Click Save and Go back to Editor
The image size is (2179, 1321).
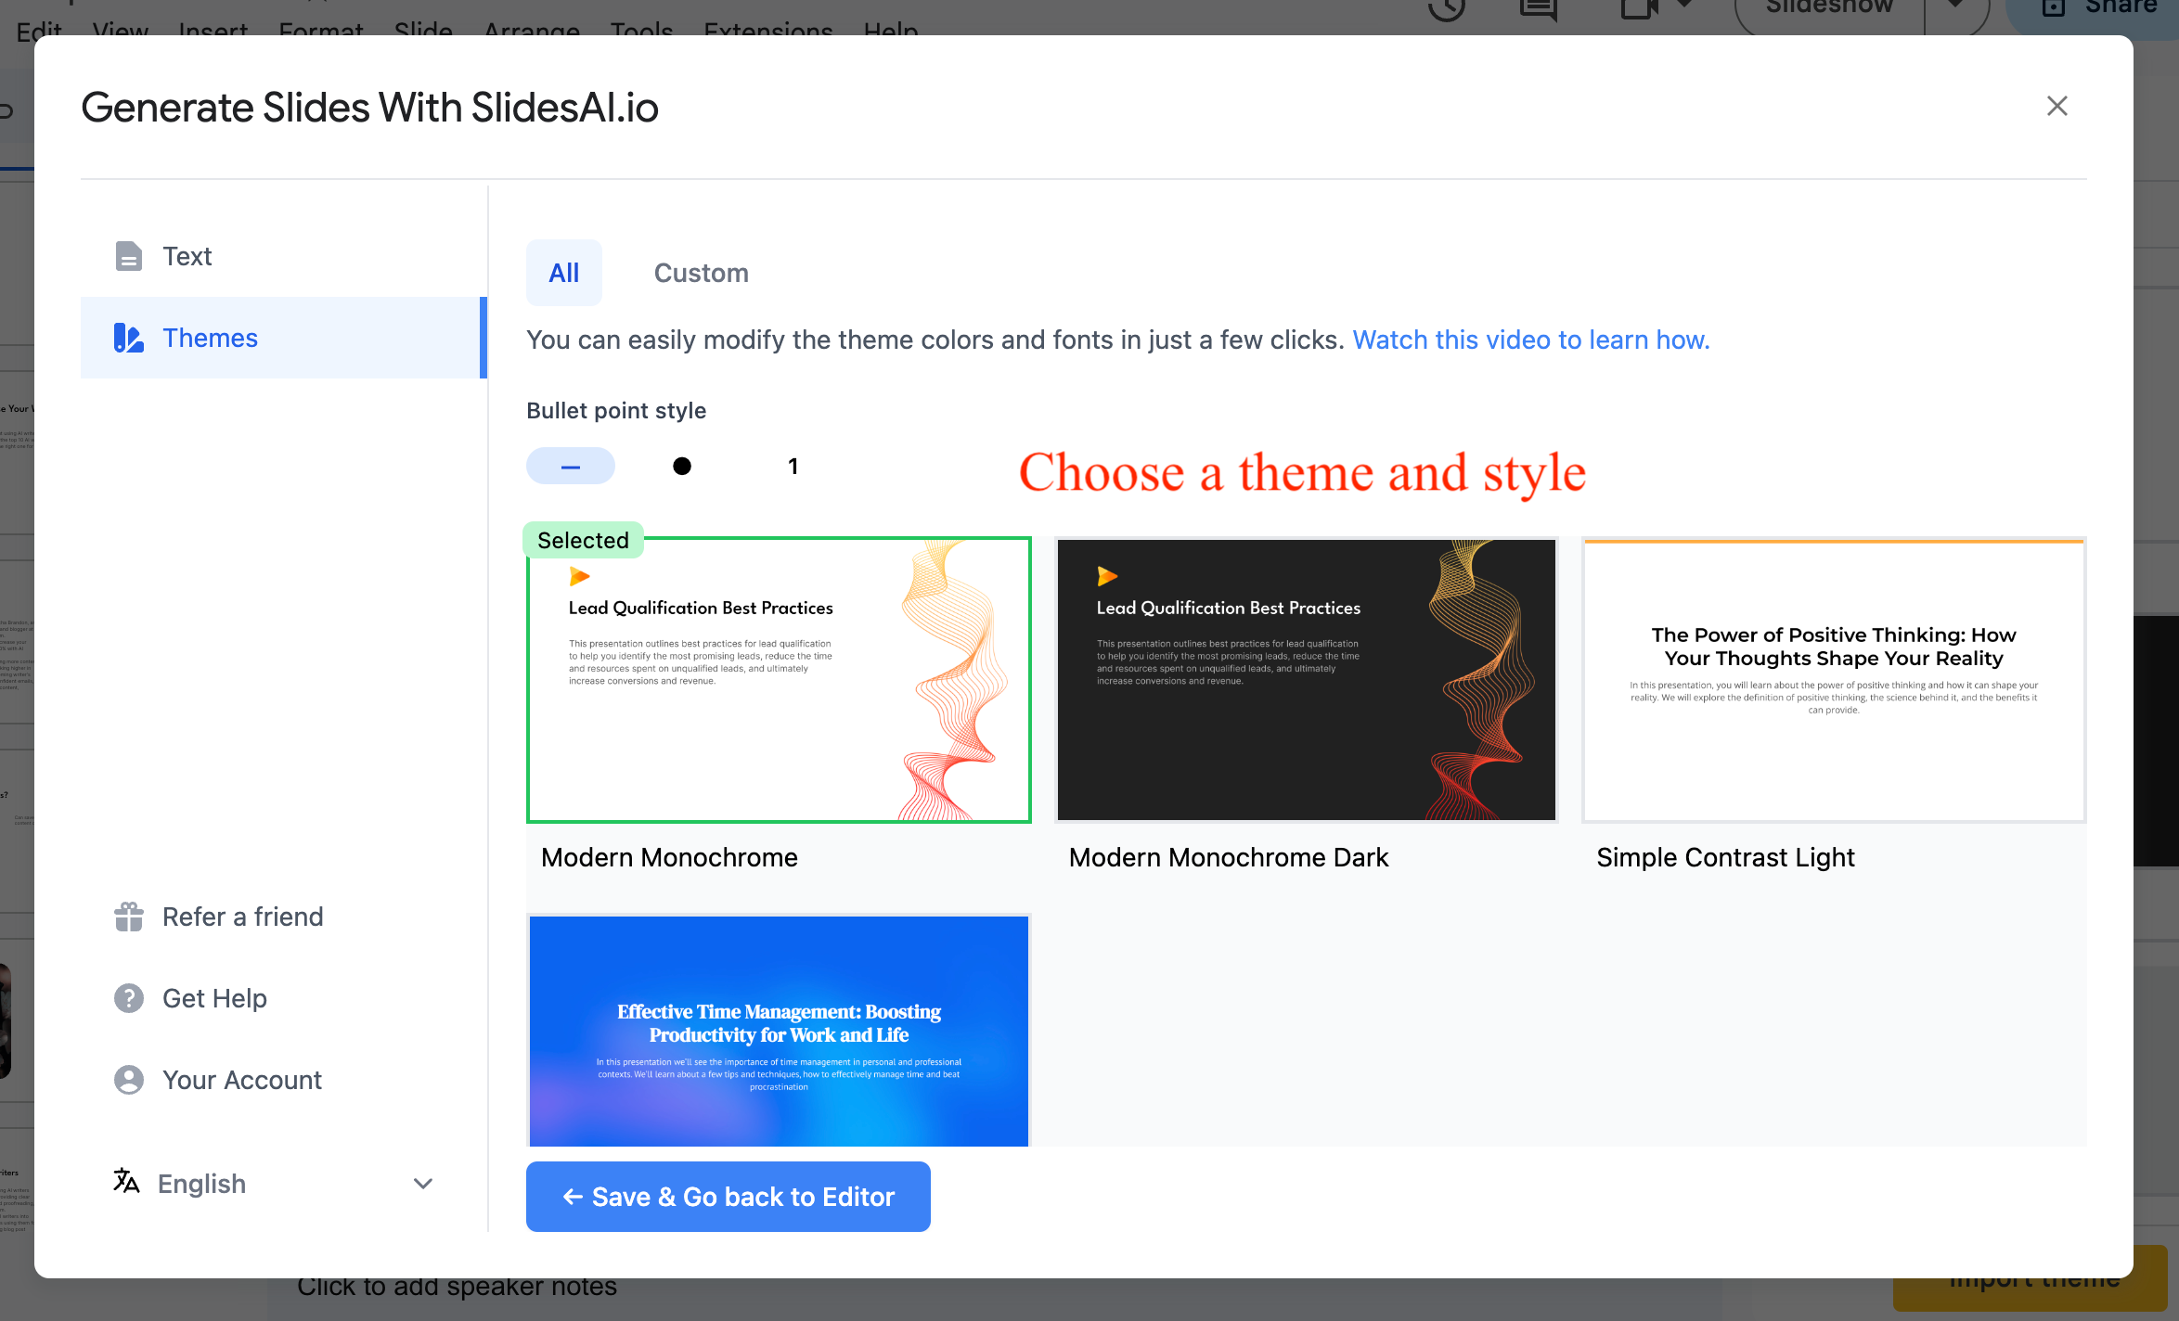click(x=728, y=1195)
